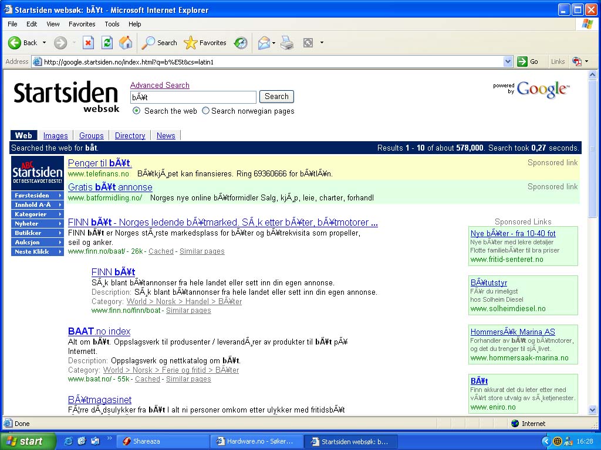This screenshot has height=450, width=601.
Task: Click the scrollbar down arrow
Action: [592, 410]
